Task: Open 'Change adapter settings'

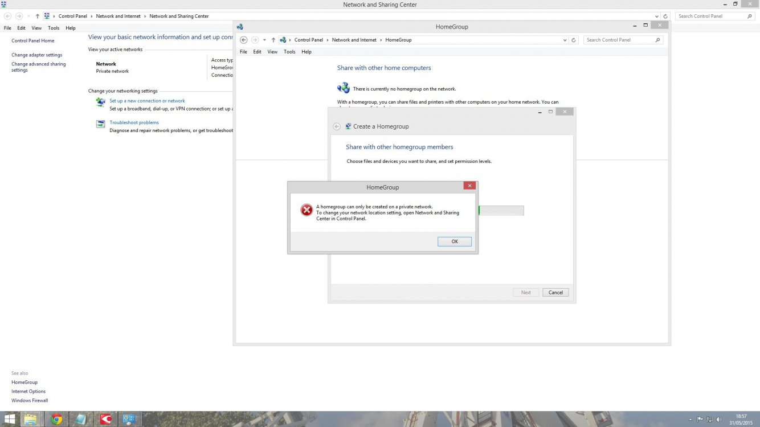Action: tap(37, 55)
